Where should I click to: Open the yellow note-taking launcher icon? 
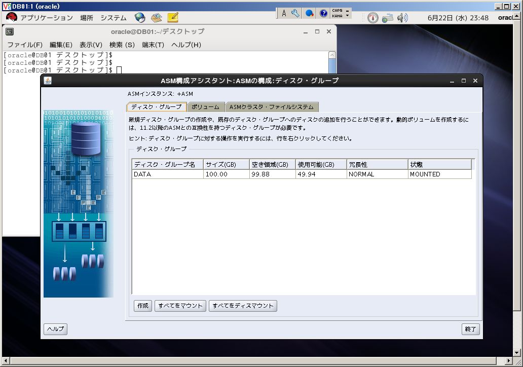173,17
